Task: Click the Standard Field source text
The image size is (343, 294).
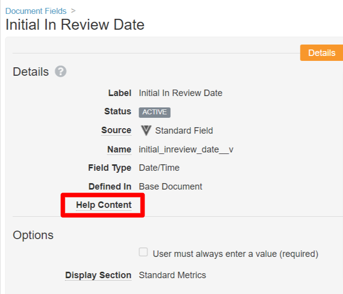Action: (x=184, y=131)
